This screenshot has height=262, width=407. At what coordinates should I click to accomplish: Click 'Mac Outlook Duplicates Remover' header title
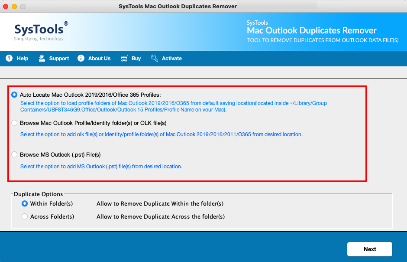pyautogui.click(x=311, y=30)
